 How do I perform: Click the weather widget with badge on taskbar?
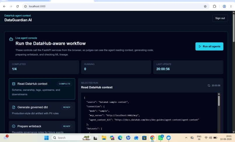(6, 137)
